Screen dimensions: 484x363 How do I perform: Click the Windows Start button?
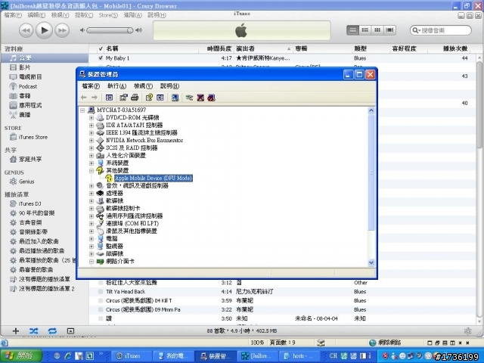[20, 356]
